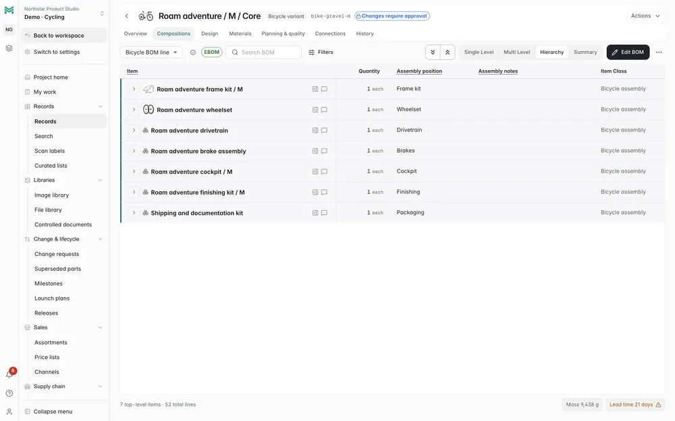Select the Hierarchy view mode
Viewport: 675px width, 421px height.
point(551,52)
